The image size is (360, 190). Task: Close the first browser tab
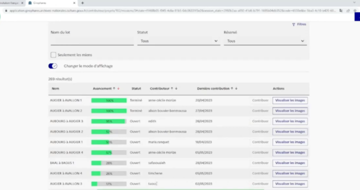[x=22, y=3]
